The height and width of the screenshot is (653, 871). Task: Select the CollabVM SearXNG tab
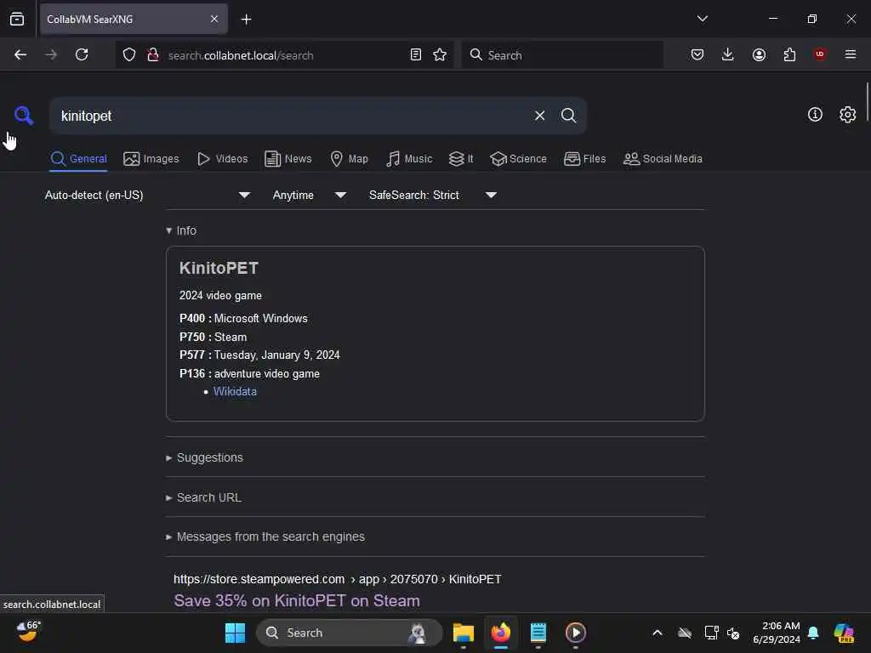click(x=134, y=19)
